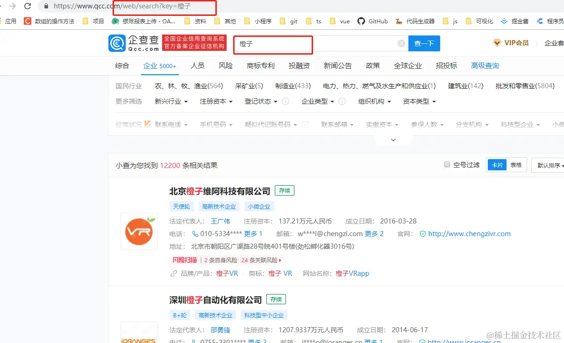Click the 24 条关联风险 risk link

[262, 260]
